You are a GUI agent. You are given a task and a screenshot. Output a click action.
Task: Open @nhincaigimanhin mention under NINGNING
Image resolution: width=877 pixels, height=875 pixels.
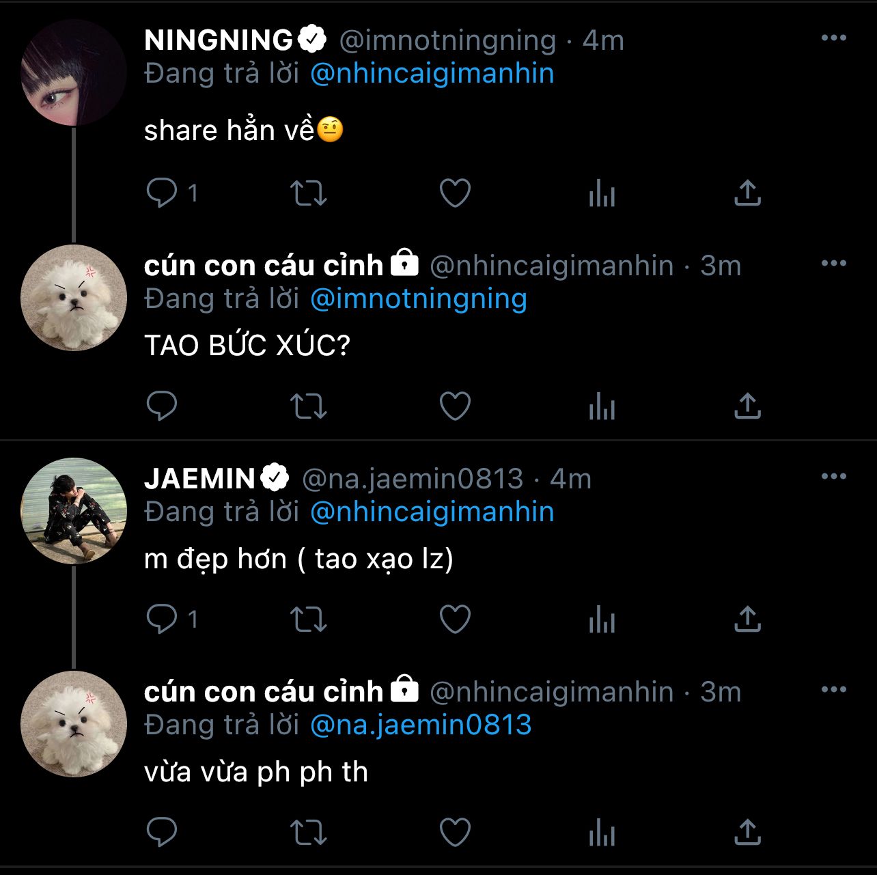click(x=432, y=74)
